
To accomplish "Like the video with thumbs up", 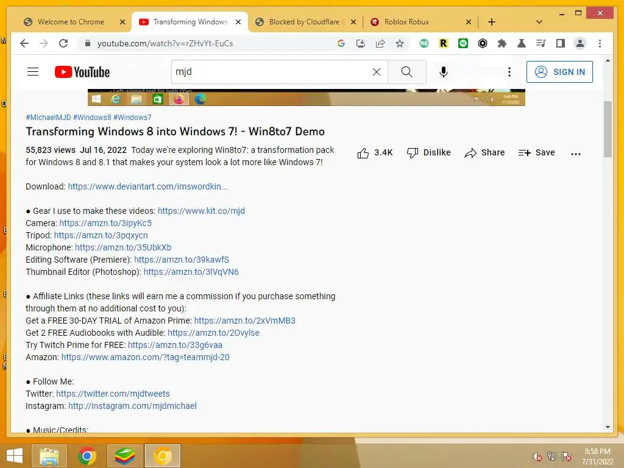I will coord(375,153).
